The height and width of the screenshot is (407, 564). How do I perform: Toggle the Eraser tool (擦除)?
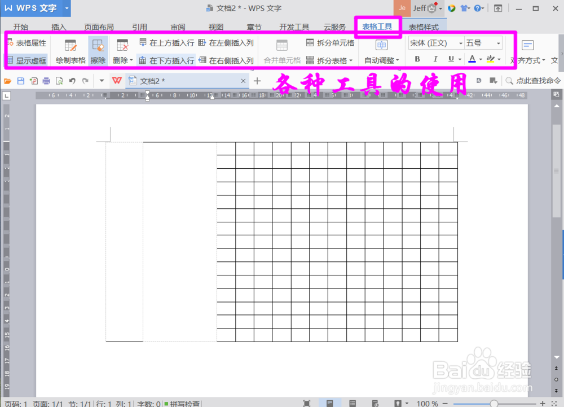point(98,52)
